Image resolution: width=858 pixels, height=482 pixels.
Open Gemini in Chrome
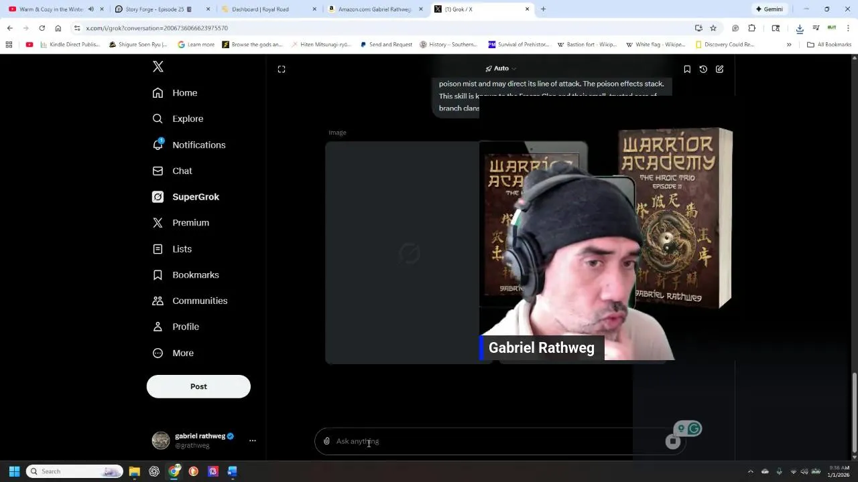point(769,9)
